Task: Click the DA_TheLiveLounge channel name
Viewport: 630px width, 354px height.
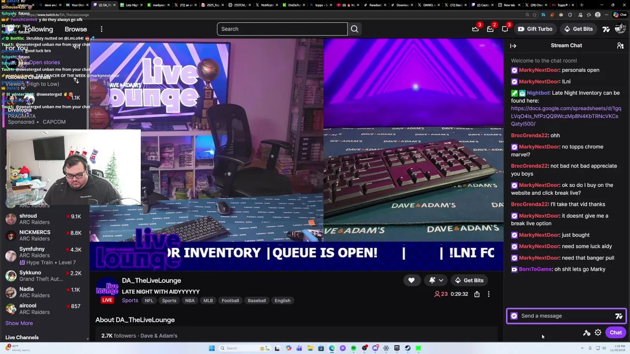Action: (x=152, y=280)
